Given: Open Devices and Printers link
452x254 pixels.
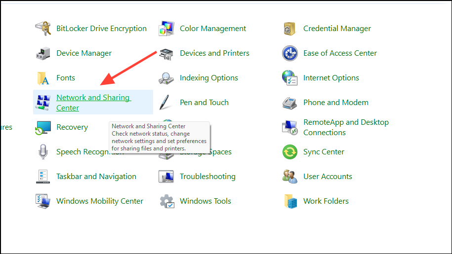Looking at the screenshot, I should pos(214,53).
